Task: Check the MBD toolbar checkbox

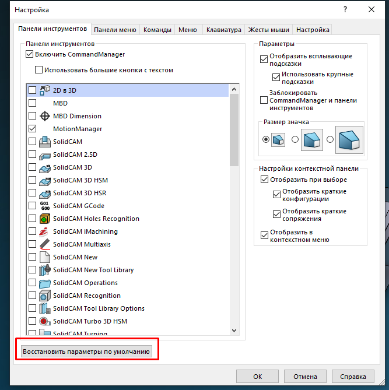Action: [32, 103]
